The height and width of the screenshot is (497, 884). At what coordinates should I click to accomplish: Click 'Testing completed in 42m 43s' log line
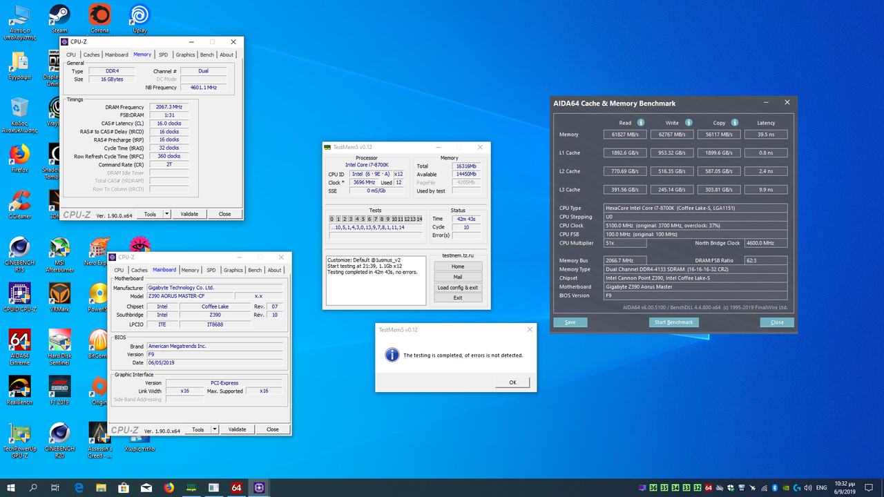coord(372,273)
